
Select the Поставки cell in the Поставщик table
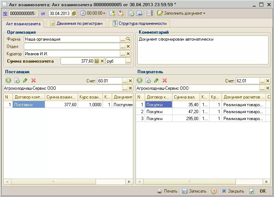(29, 105)
